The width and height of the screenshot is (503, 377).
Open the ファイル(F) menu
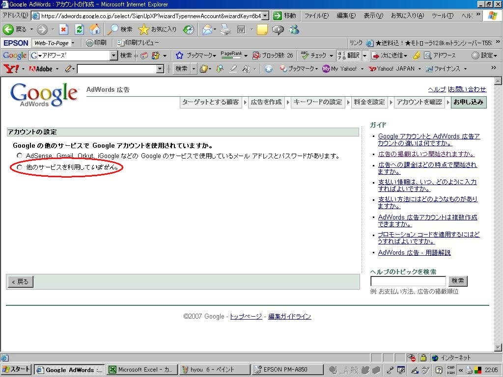316,15
